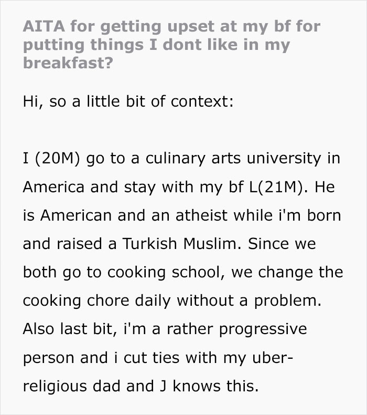Select the word 'progressive' in the text

263,329
